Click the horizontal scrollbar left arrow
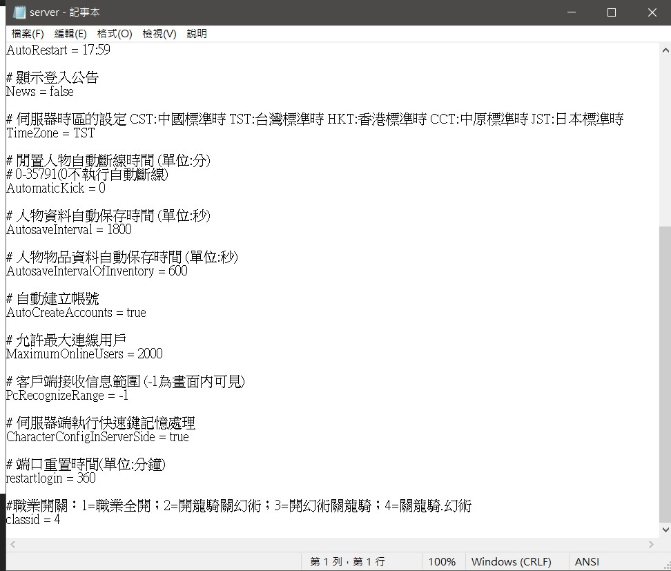The height and width of the screenshot is (571, 671). [x=13, y=545]
